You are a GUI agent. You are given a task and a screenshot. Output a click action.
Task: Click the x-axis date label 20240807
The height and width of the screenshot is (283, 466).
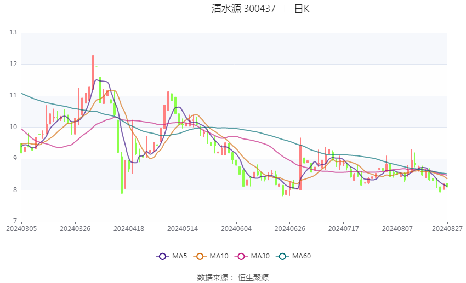(x=397, y=229)
